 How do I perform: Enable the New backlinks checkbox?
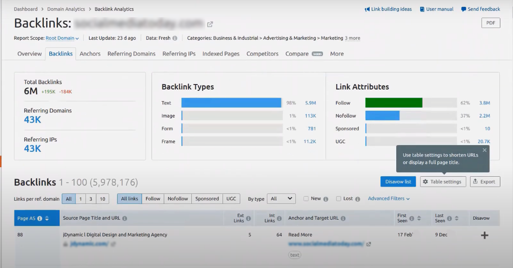(306, 199)
